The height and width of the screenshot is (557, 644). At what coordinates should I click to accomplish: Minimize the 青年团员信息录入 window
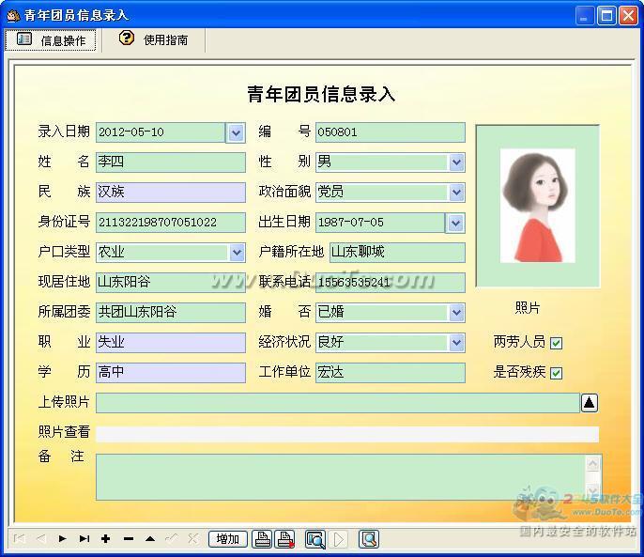584,16
